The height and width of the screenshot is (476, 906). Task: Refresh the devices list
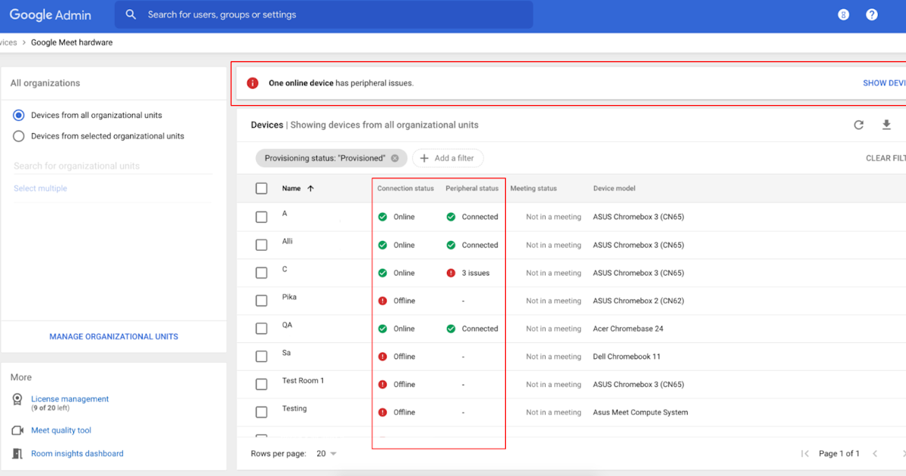pyautogui.click(x=859, y=125)
